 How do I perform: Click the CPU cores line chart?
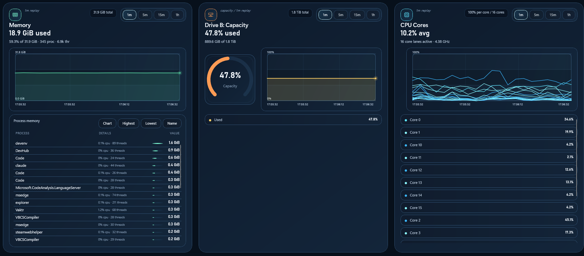(492, 77)
